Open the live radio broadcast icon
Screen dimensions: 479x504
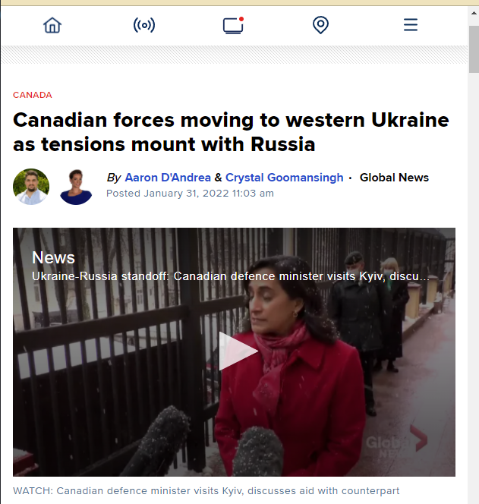(x=144, y=25)
